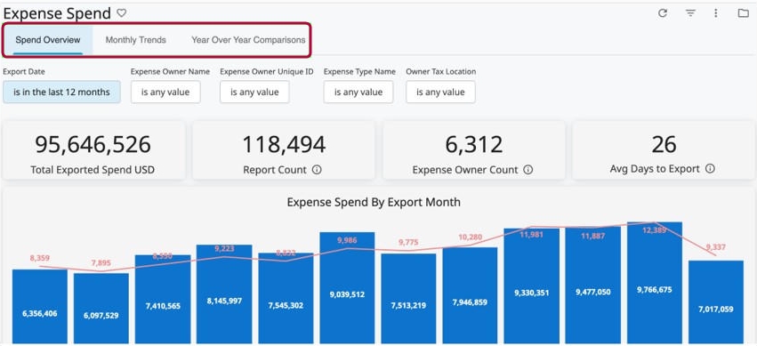This screenshot has width=757, height=346.
Task: Show info for Avg Days to Export
Action: click(x=710, y=168)
